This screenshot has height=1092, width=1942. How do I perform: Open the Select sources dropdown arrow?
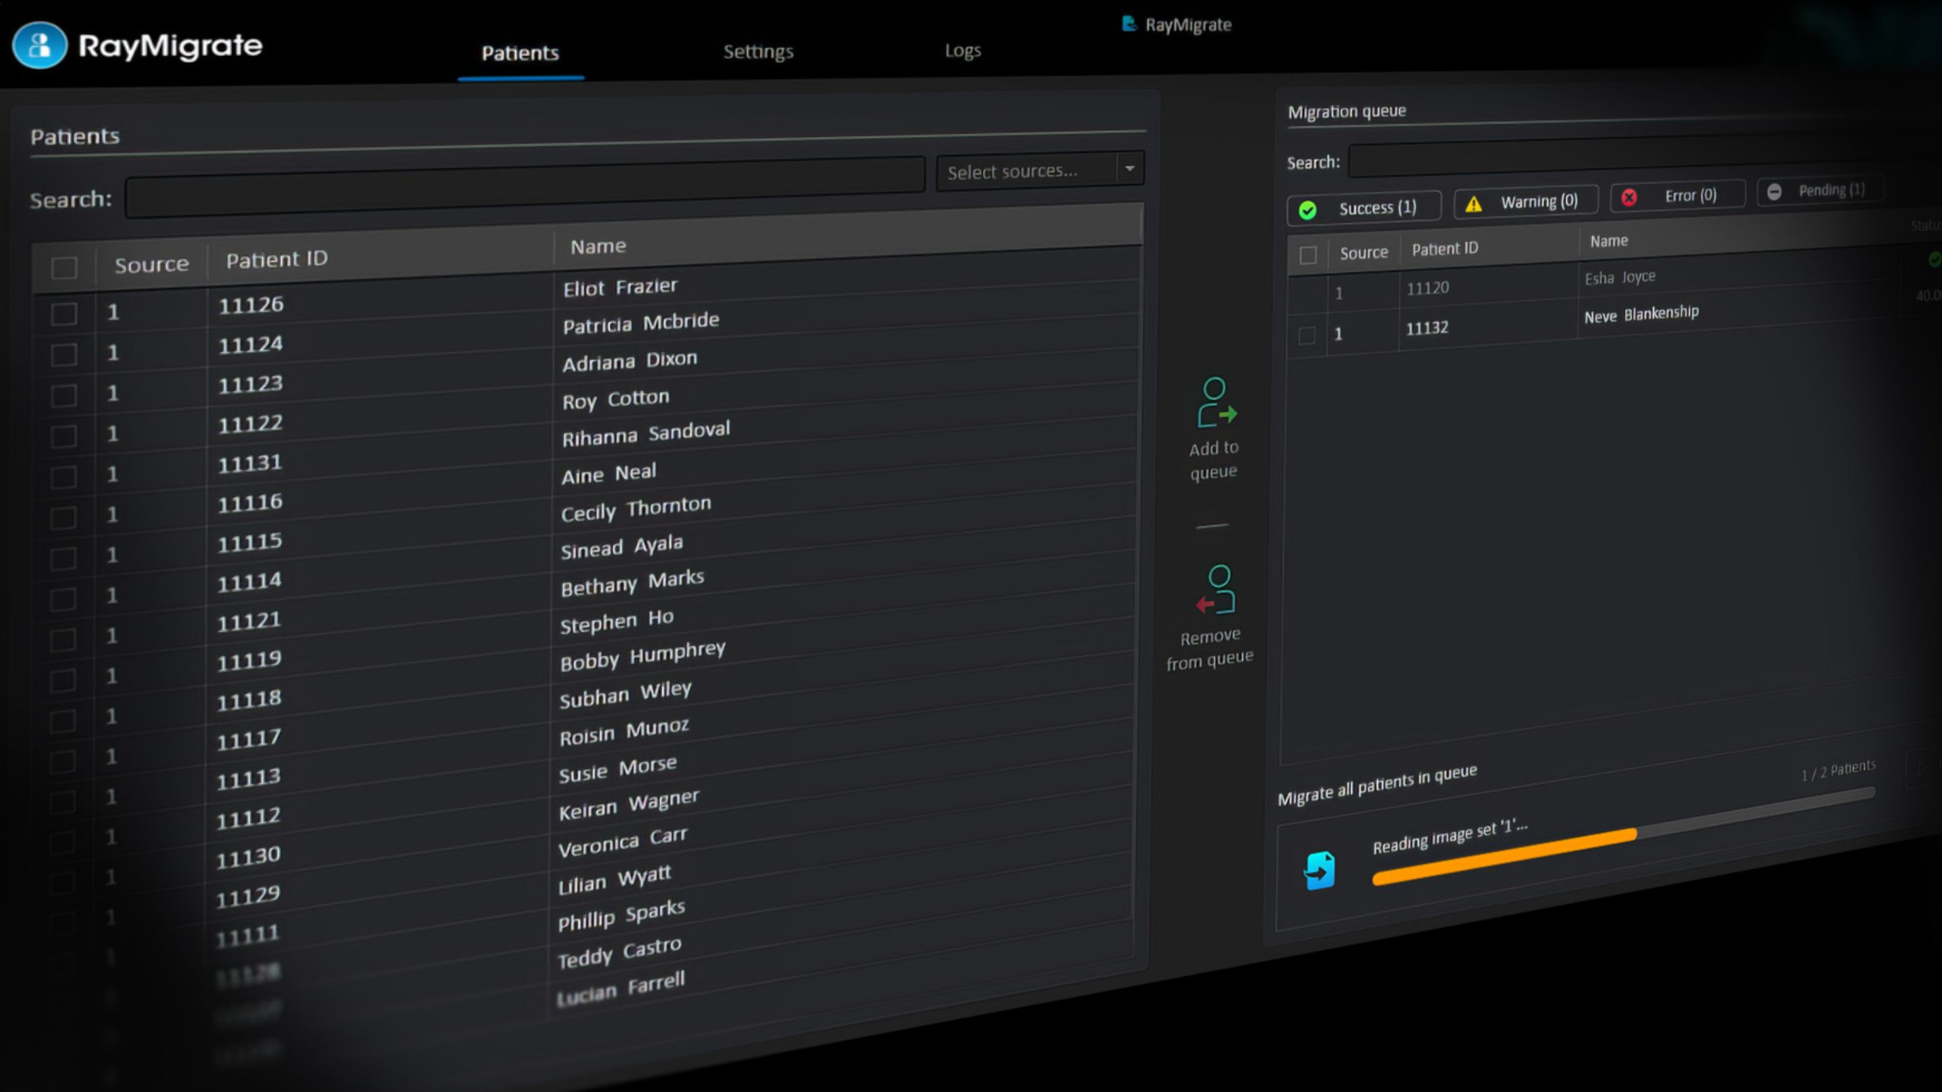click(x=1129, y=168)
